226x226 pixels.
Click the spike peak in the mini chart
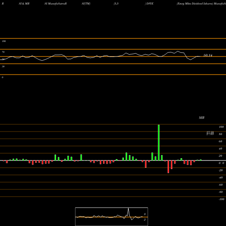click(128, 209)
